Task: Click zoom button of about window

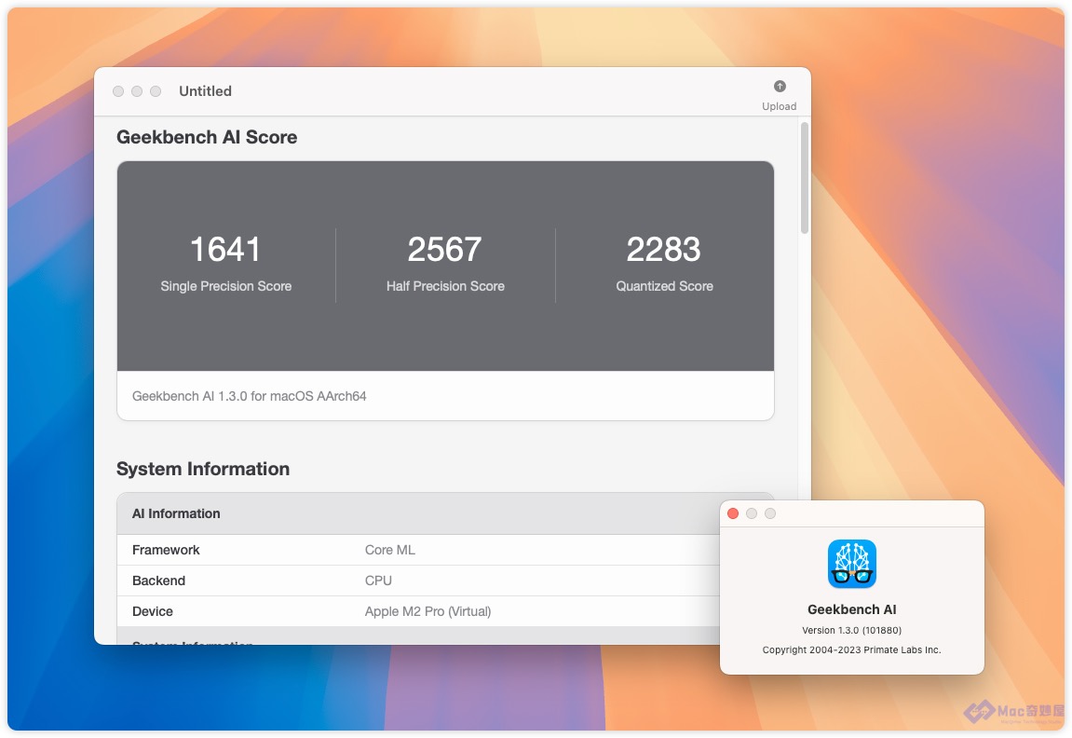Action: point(770,513)
